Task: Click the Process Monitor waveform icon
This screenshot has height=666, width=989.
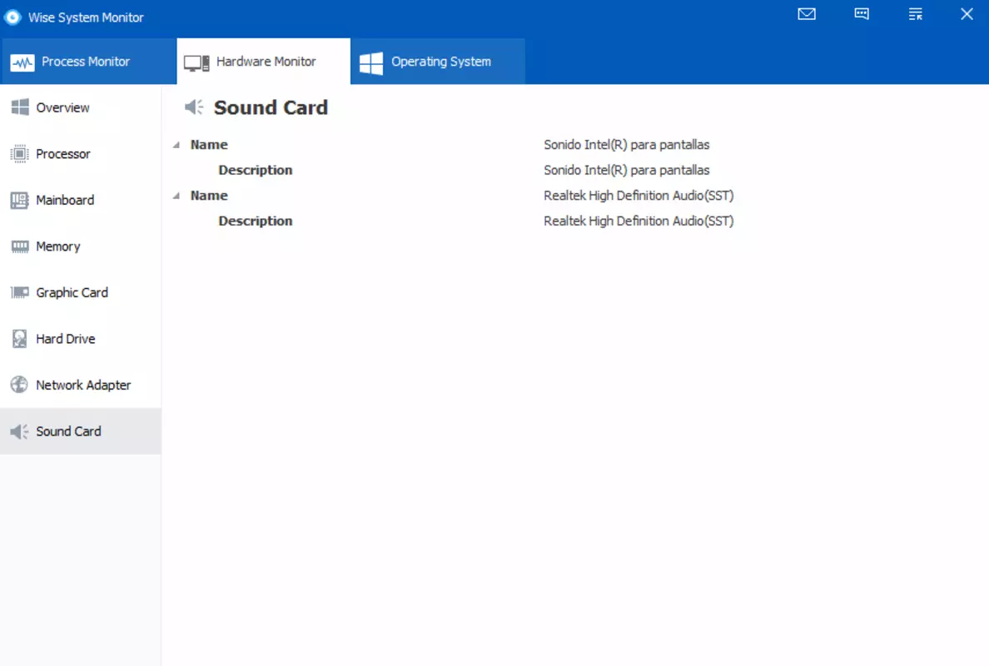Action: click(22, 62)
